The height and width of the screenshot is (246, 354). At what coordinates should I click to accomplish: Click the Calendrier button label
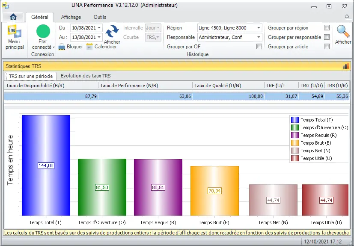(x=105, y=47)
